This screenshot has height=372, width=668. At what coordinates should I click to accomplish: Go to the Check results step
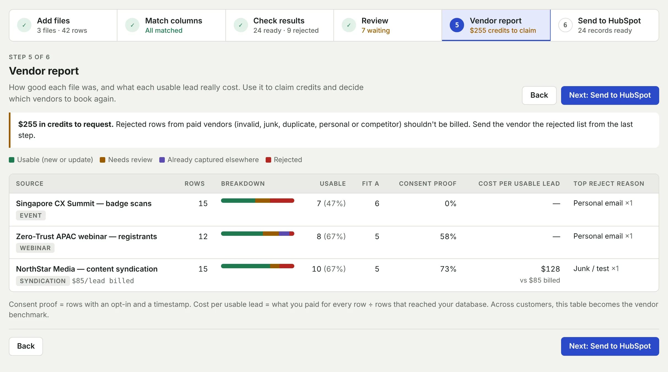(280, 25)
